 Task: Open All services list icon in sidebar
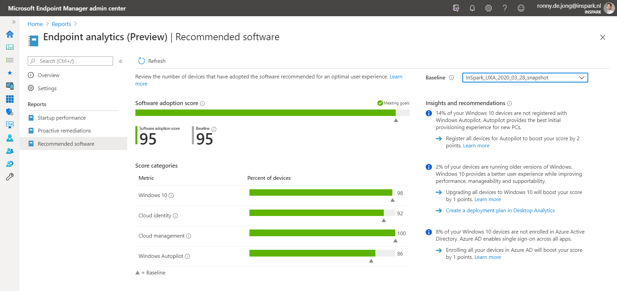click(x=10, y=60)
